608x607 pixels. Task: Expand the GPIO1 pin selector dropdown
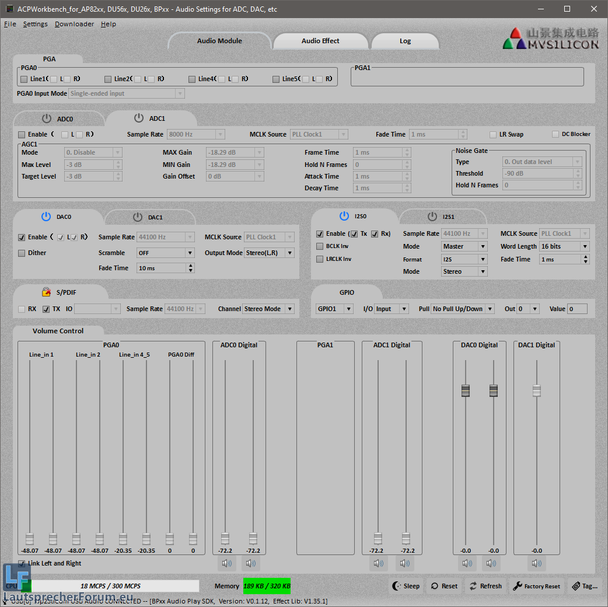point(335,309)
